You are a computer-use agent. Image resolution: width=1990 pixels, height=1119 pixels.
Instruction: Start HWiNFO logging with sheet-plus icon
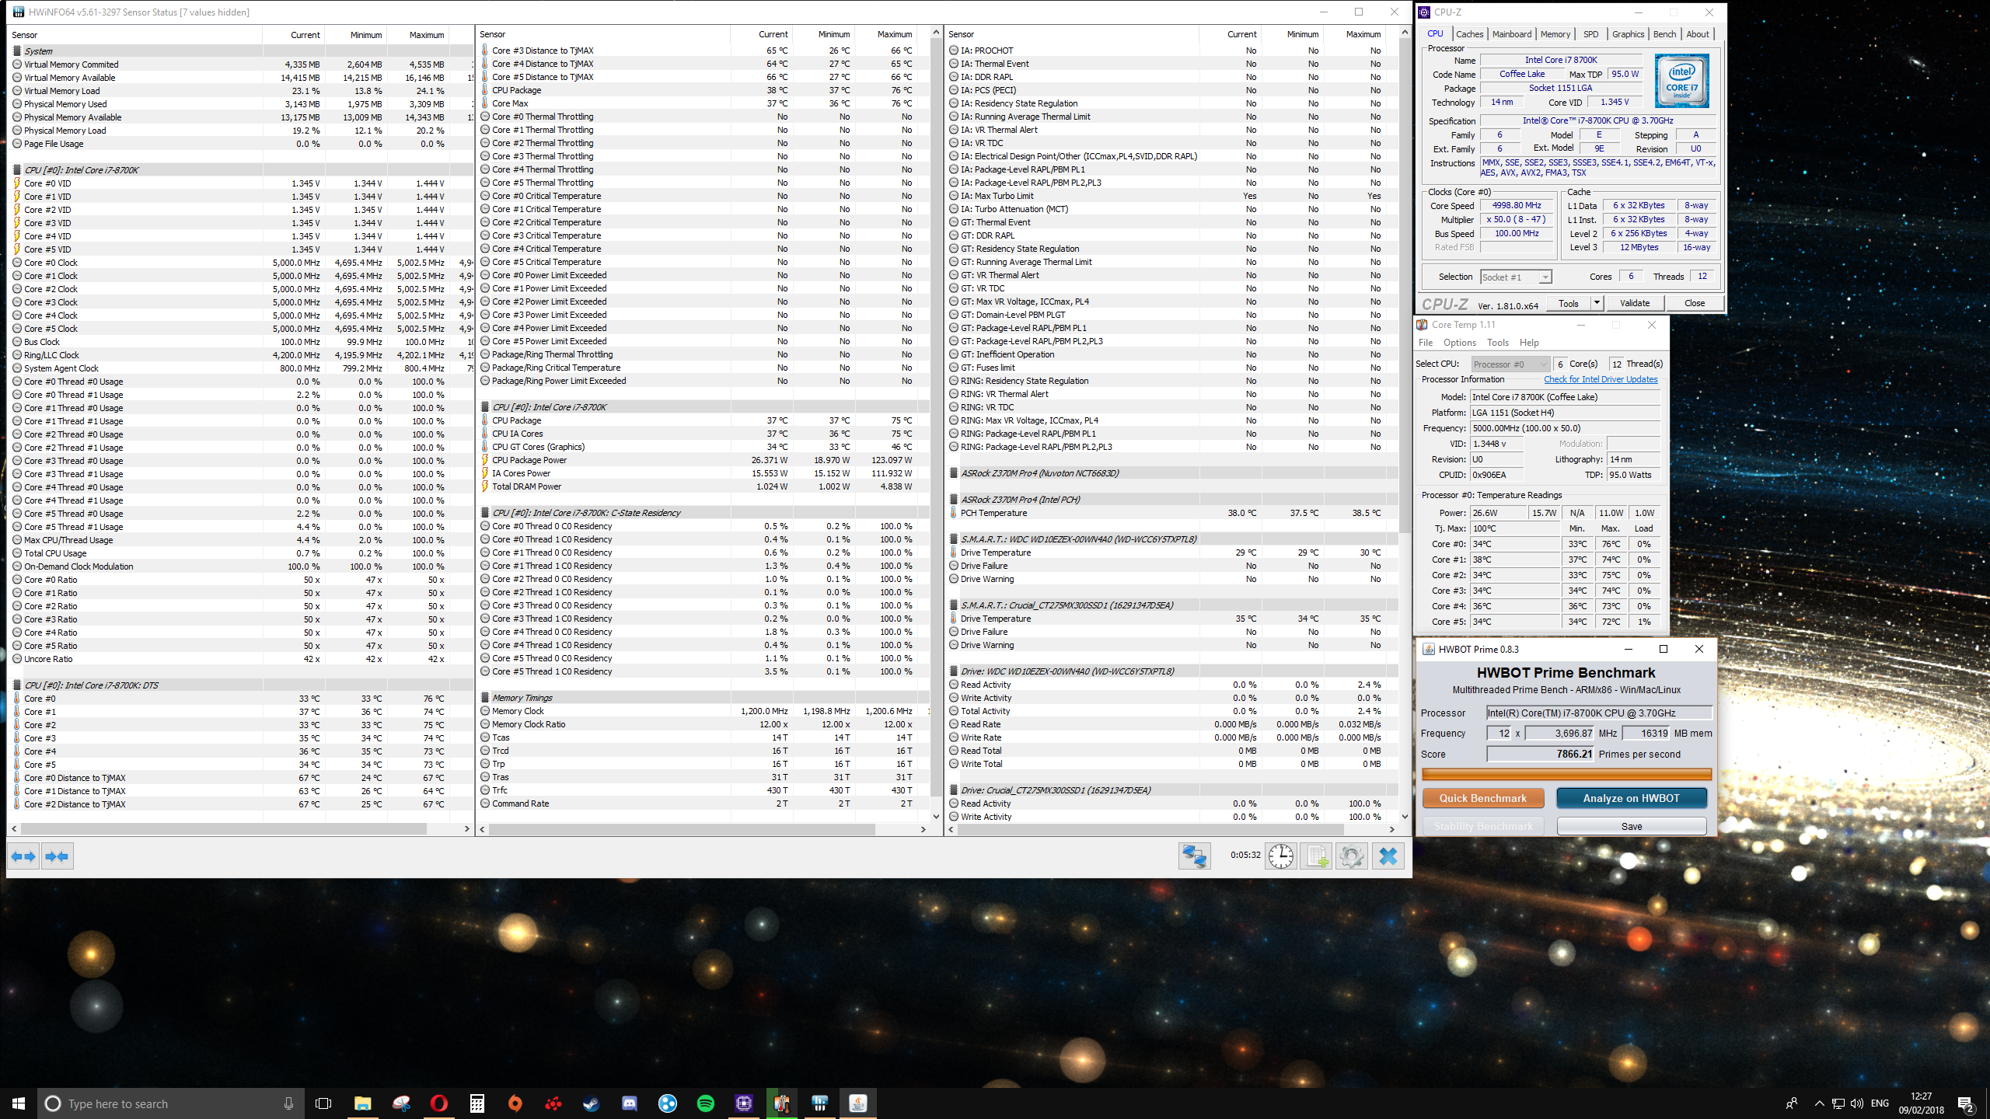1316,856
